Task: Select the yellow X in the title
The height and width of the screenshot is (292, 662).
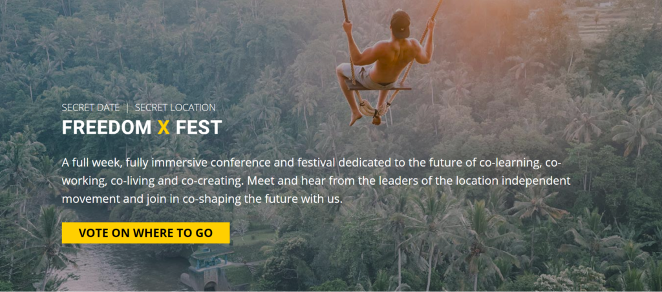Action: pyautogui.click(x=164, y=127)
